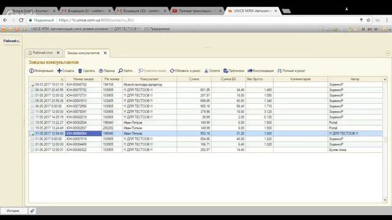Viewport: 392px width, 220px height.
Task: Select the order row dated 17.05.2017 14:25:19
Action: click(x=206, y=117)
